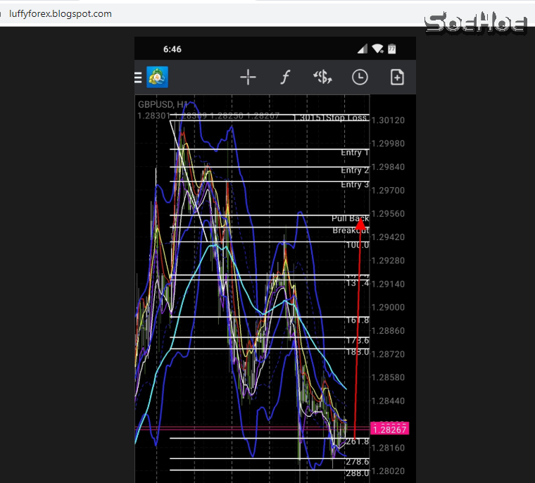535x483 pixels.
Task: Click the Pull Back level label
Action: 350,218
